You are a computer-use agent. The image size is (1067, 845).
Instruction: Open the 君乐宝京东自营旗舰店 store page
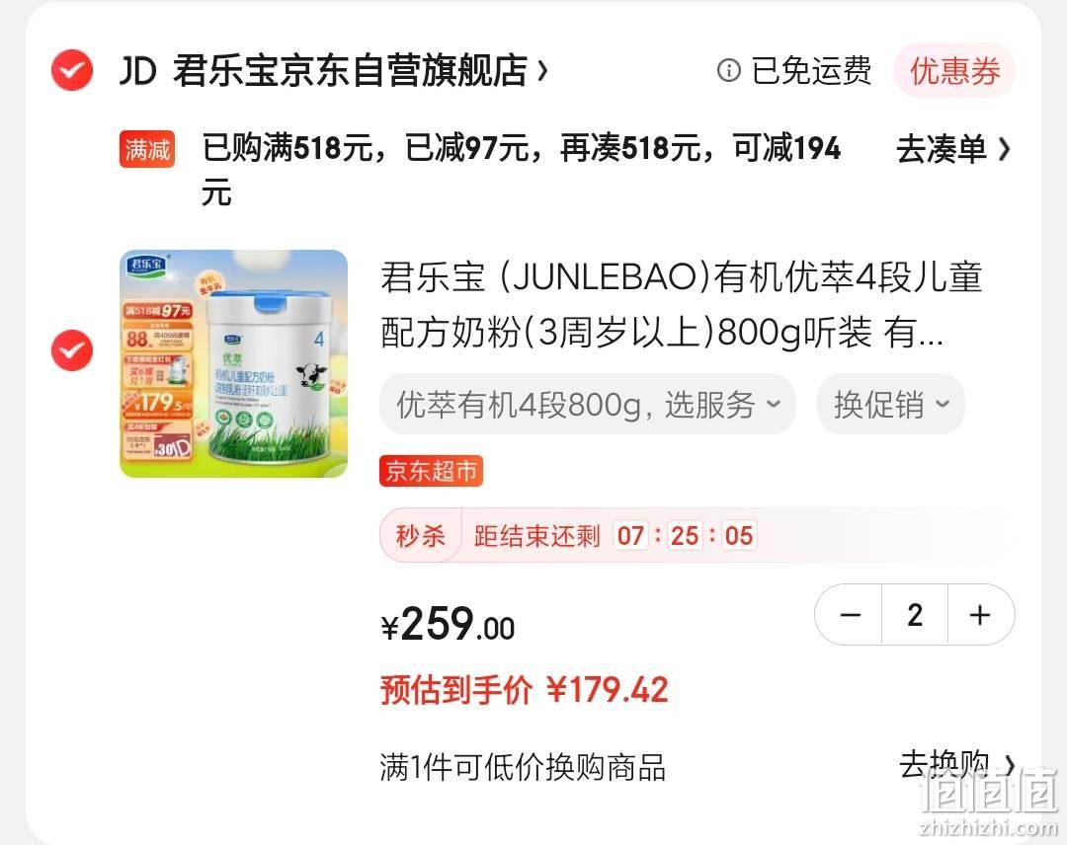pos(351,70)
